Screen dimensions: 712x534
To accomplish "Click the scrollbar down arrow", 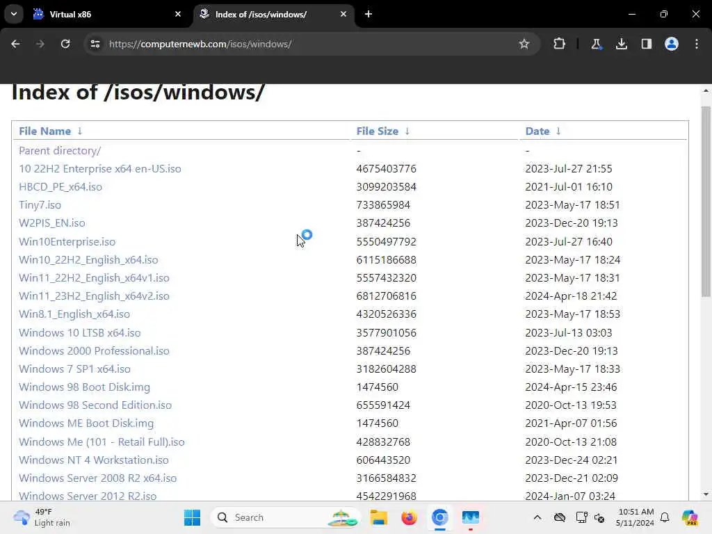I will click(706, 494).
